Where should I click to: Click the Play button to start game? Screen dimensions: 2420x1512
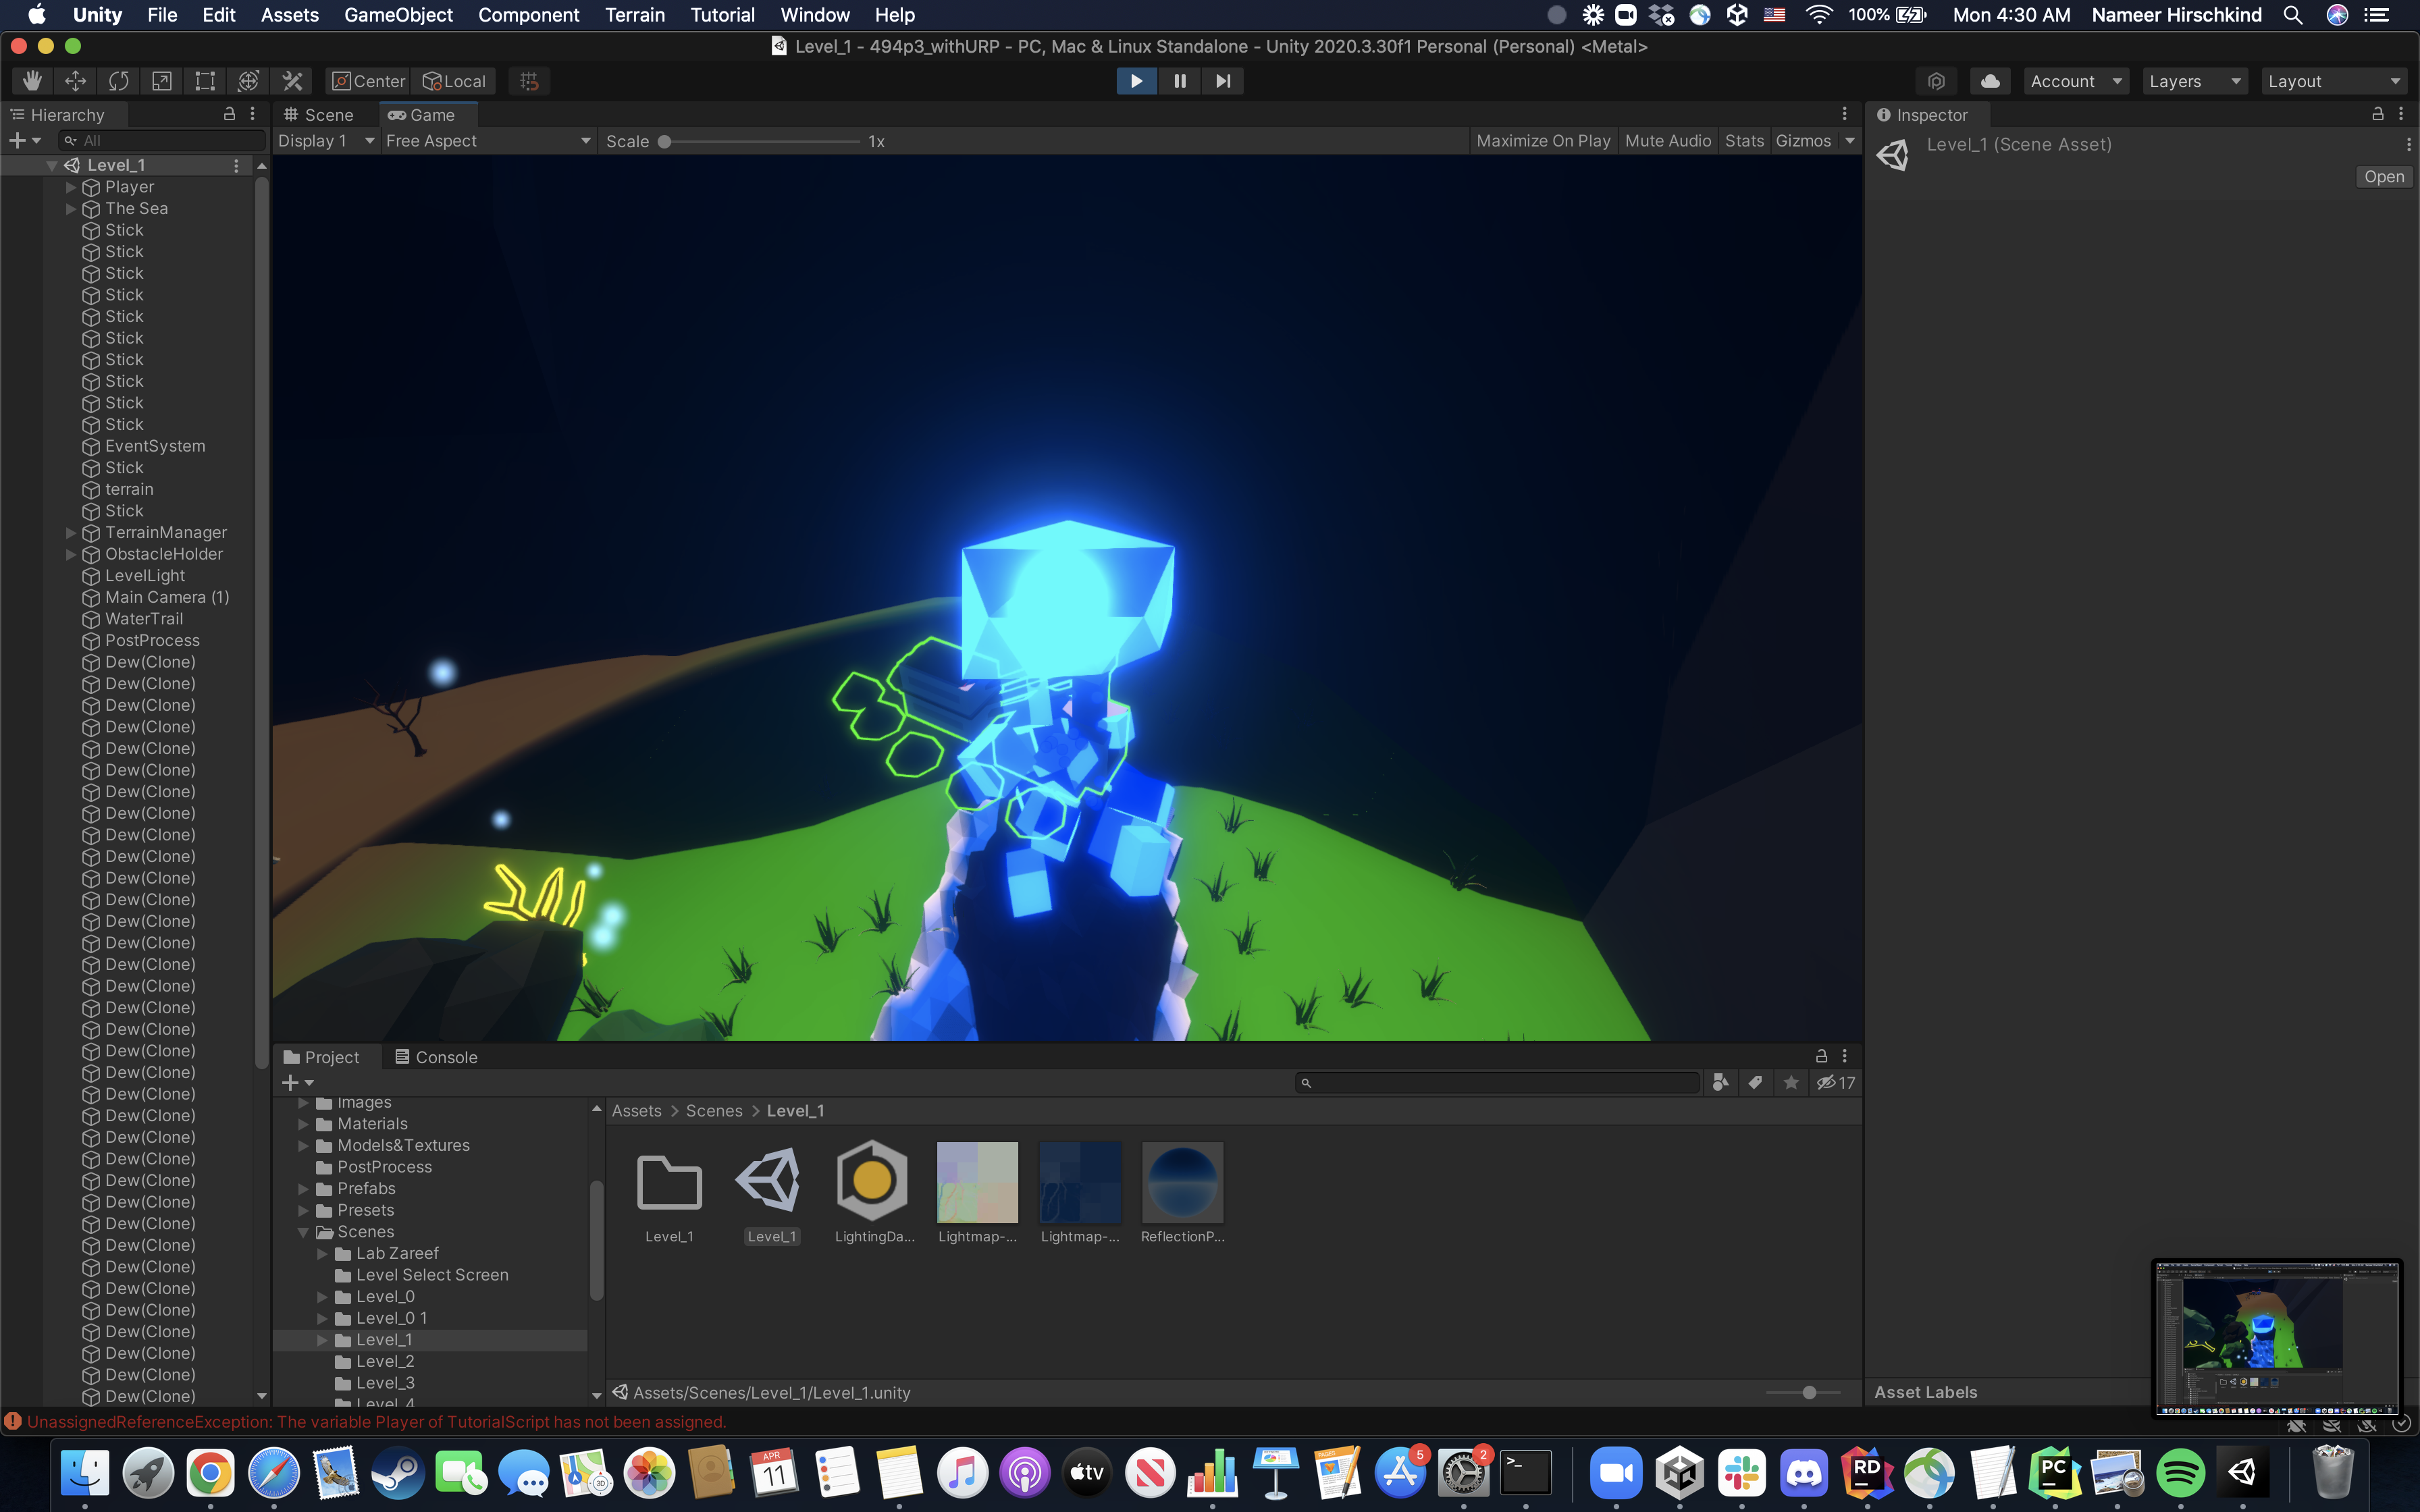pos(1134,80)
